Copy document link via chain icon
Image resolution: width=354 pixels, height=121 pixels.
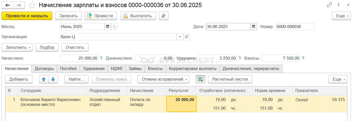coord(329,5)
